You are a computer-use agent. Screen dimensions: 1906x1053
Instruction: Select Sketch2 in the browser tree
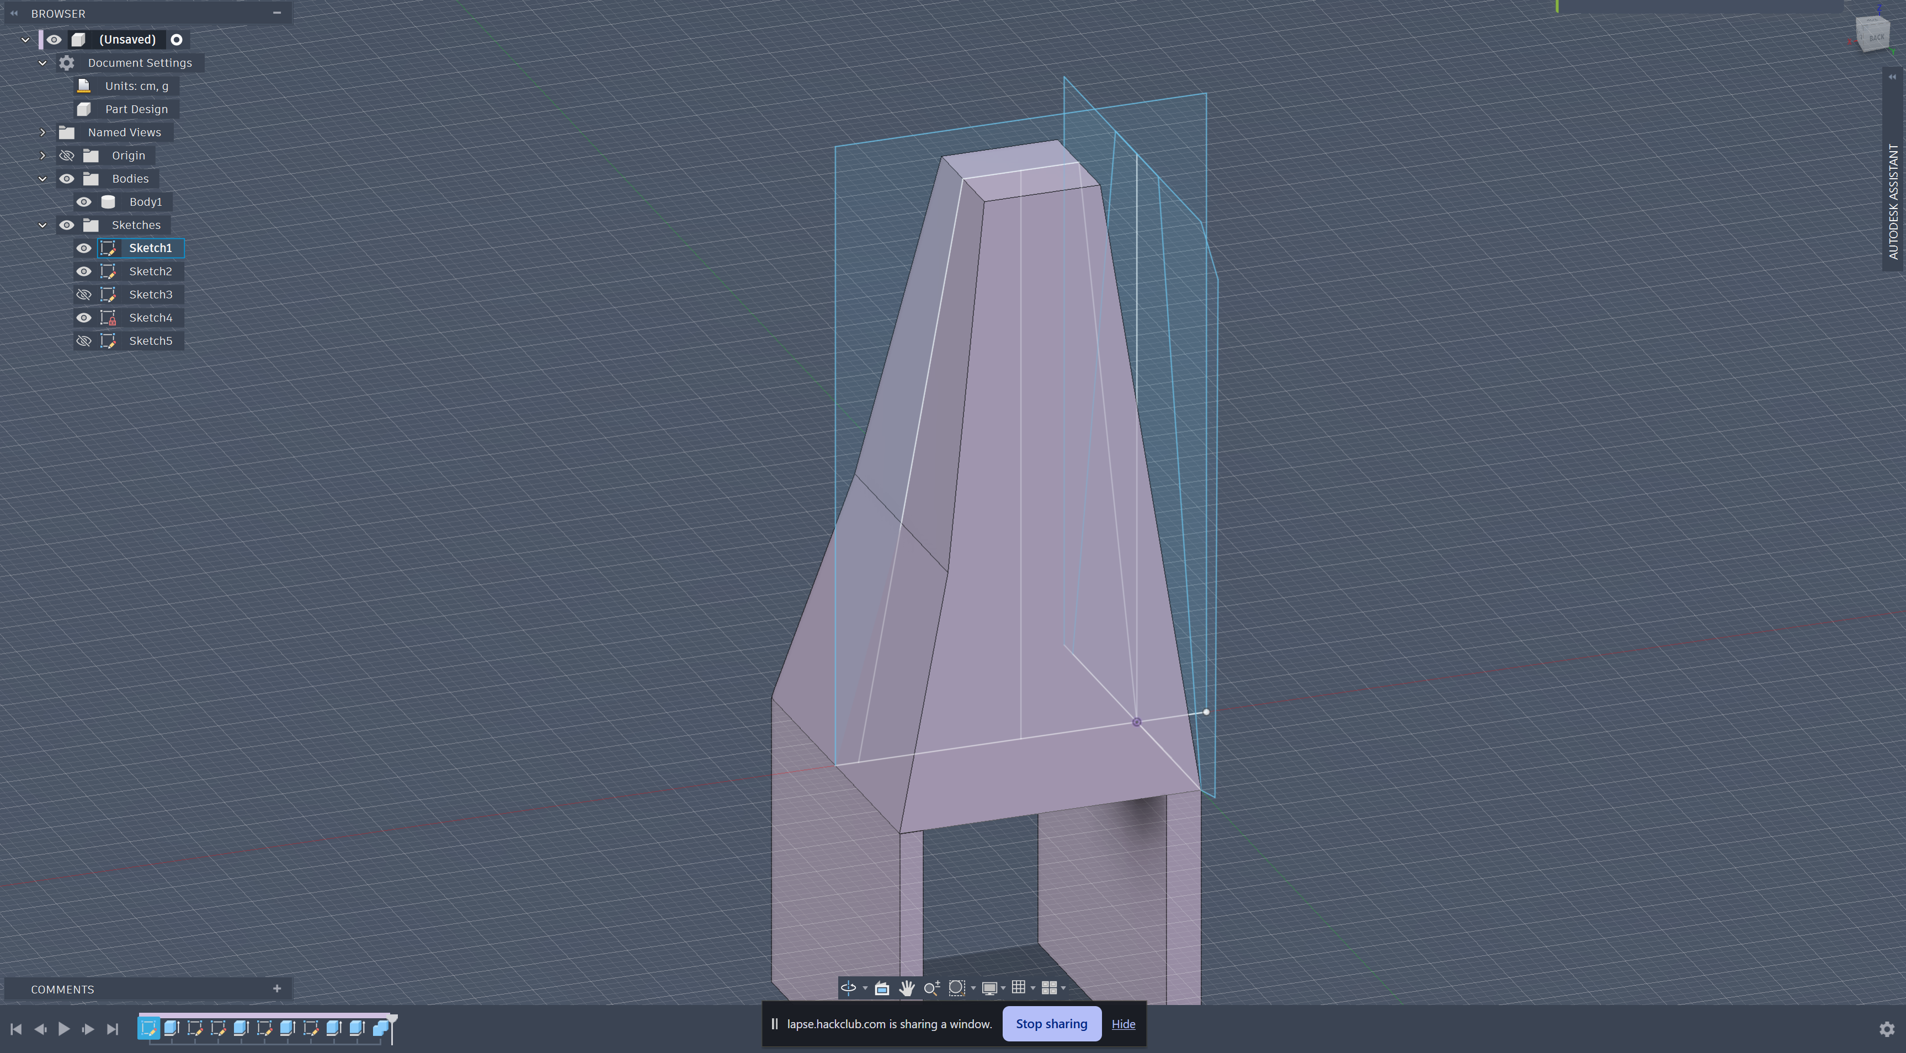coord(150,271)
